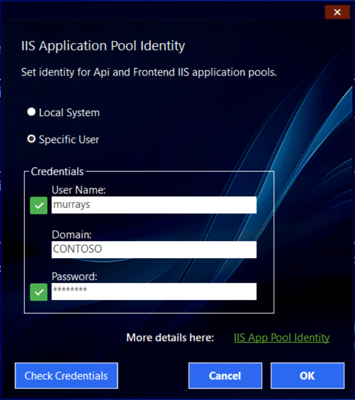Choose the Specific User radio button
The width and height of the screenshot is (355, 400).
coord(31,139)
